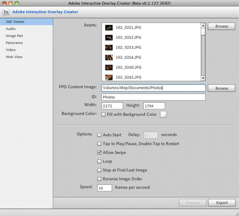The height and width of the screenshot is (216, 239).
Task: Switch to the Audio overlay
Action: pos(26,29)
